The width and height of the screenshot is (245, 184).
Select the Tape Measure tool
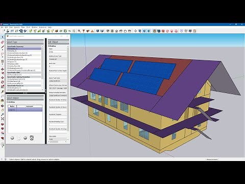tap(3, 91)
